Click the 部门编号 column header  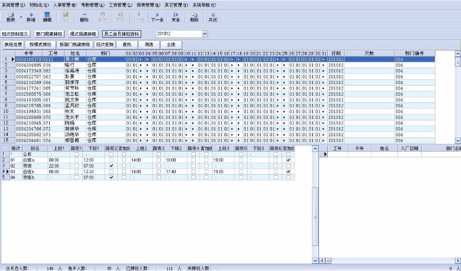click(414, 53)
